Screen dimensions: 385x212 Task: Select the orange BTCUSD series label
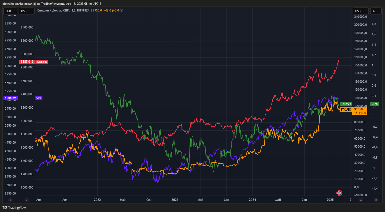click(x=346, y=109)
